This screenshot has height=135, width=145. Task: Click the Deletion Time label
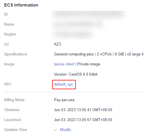16,130
